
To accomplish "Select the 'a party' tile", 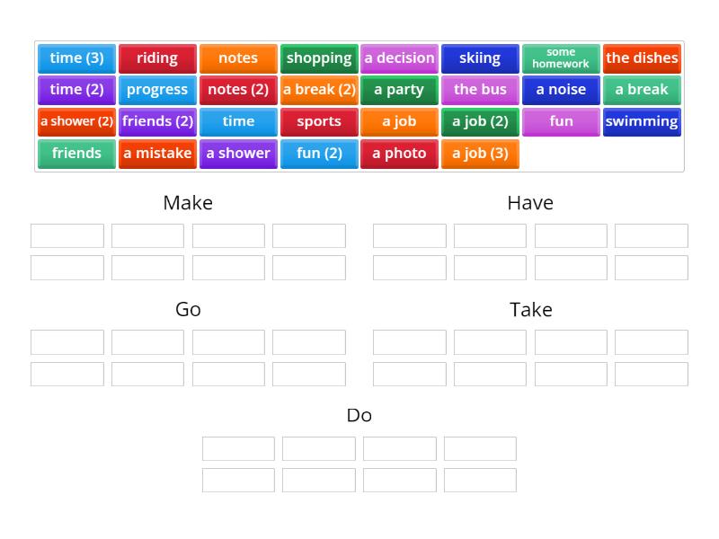I will (400, 89).
